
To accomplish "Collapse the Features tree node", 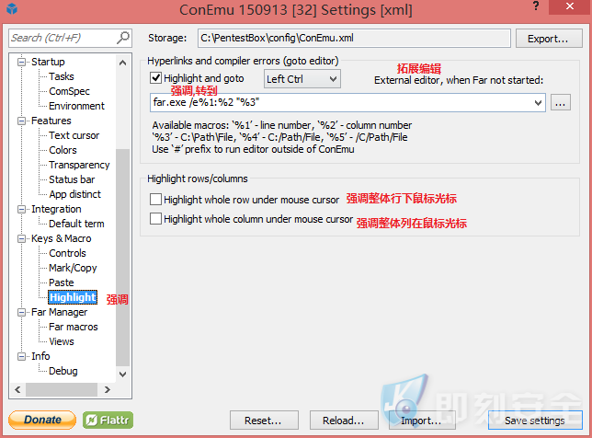I will coord(22,121).
